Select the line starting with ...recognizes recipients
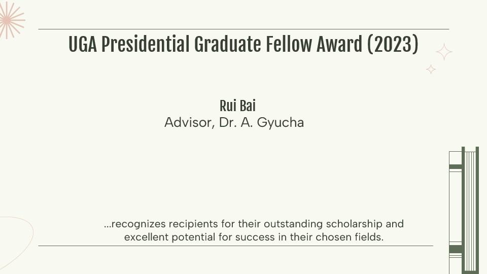The height and width of the screenshot is (274, 487). (x=254, y=224)
